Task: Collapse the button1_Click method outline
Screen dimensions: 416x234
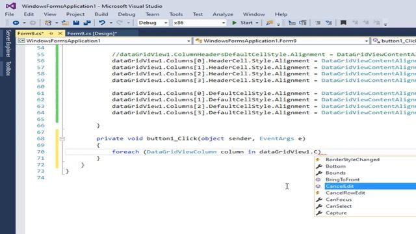Action: [x=62, y=138]
